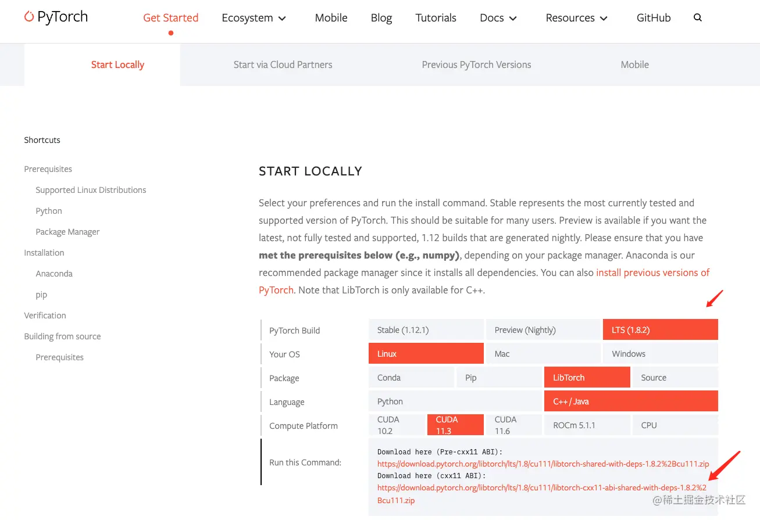Viewport: 760px width, 520px height.
Task: Choose Linux as your OS
Action: [426, 353]
